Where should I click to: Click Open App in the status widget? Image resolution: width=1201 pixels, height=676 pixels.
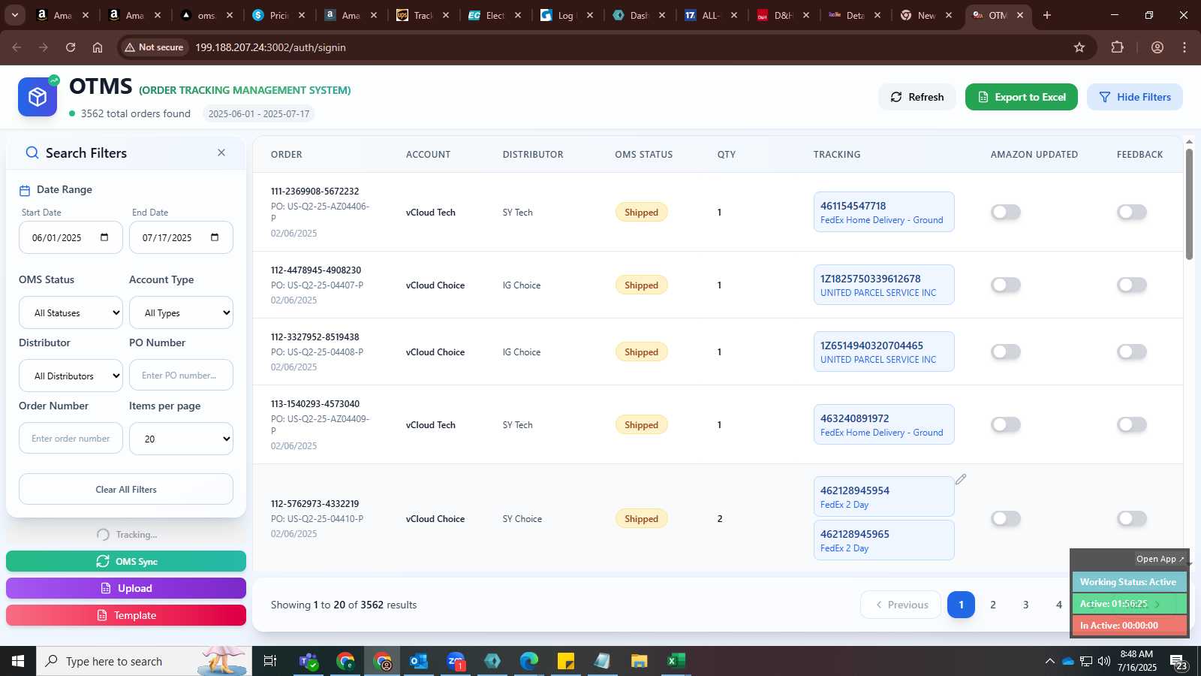(x=1160, y=559)
